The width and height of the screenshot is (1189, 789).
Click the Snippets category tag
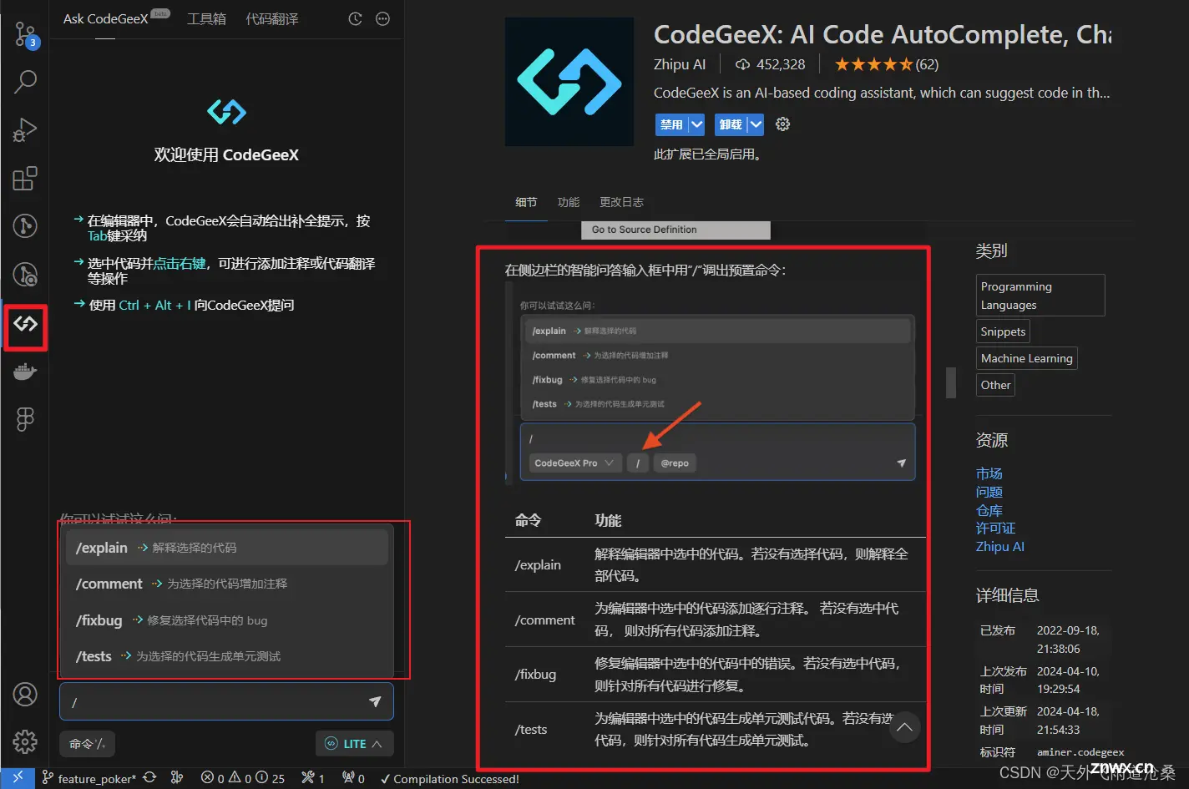(1003, 331)
